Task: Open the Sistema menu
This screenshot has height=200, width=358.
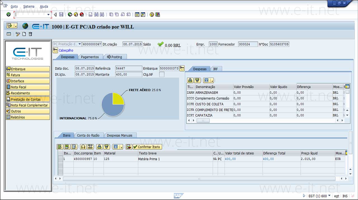Action: pyautogui.click(x=29, y=6)
